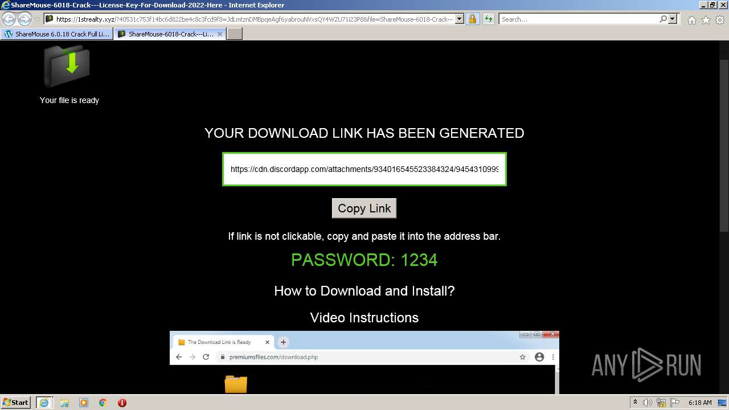Open the Tools gear icon

[x=720, y=20]
